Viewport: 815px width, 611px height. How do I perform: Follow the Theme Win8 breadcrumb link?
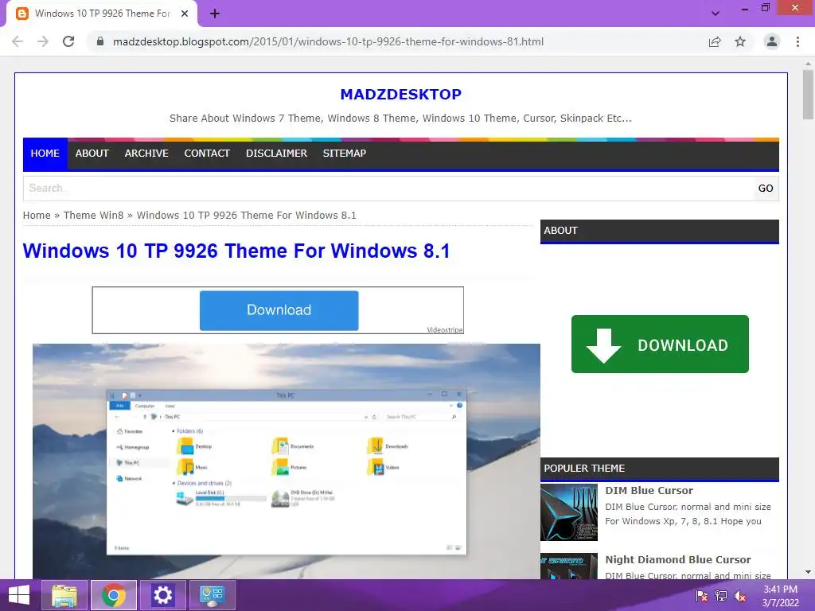(94, 215)
